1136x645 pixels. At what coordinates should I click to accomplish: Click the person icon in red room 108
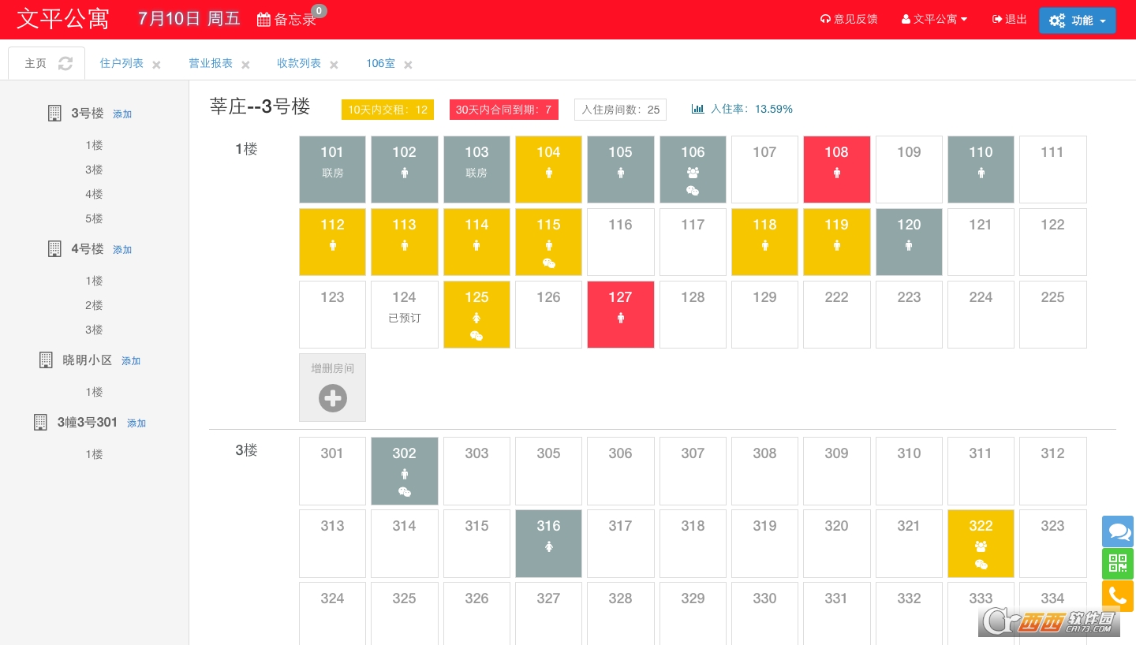pyautogui.click(x=837, y=173)
